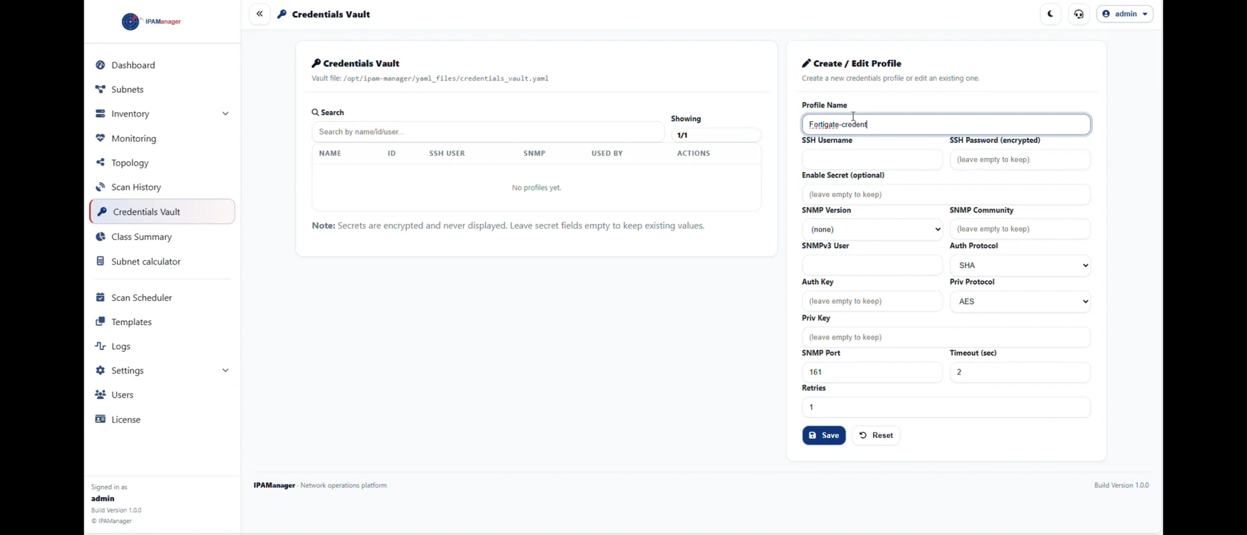Click the SSH USER column header
This screenshot has height=535, width=1247.
(447, 153)
